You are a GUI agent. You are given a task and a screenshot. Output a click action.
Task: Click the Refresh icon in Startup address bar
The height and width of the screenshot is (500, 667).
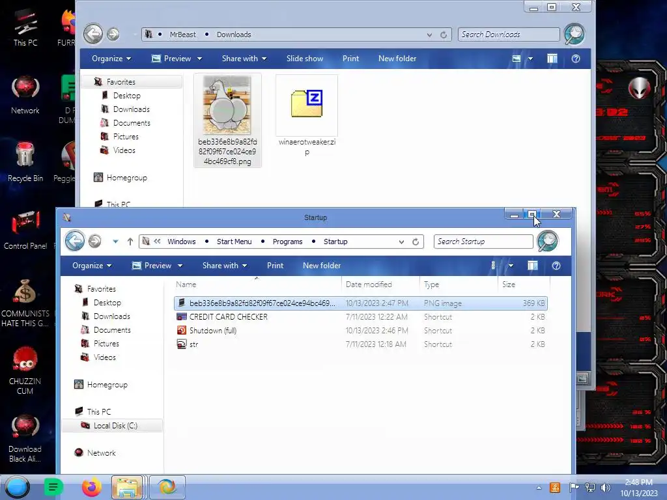[416, 242]
